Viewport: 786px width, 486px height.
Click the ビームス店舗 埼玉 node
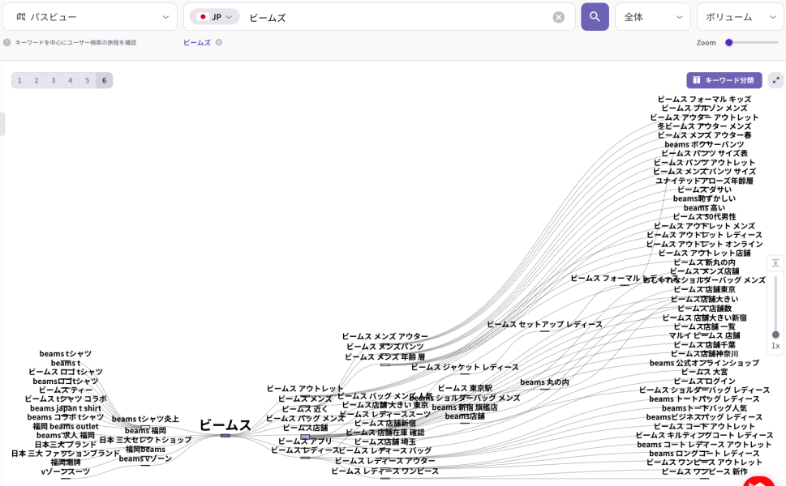point(385,441)
